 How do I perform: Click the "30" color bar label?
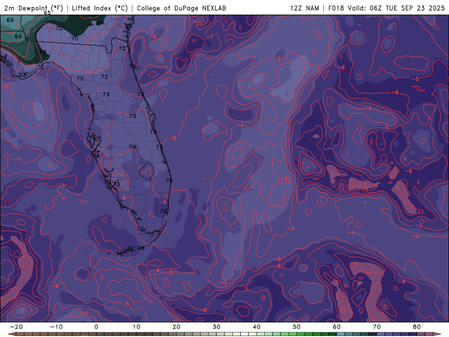[x=217, y=327]
